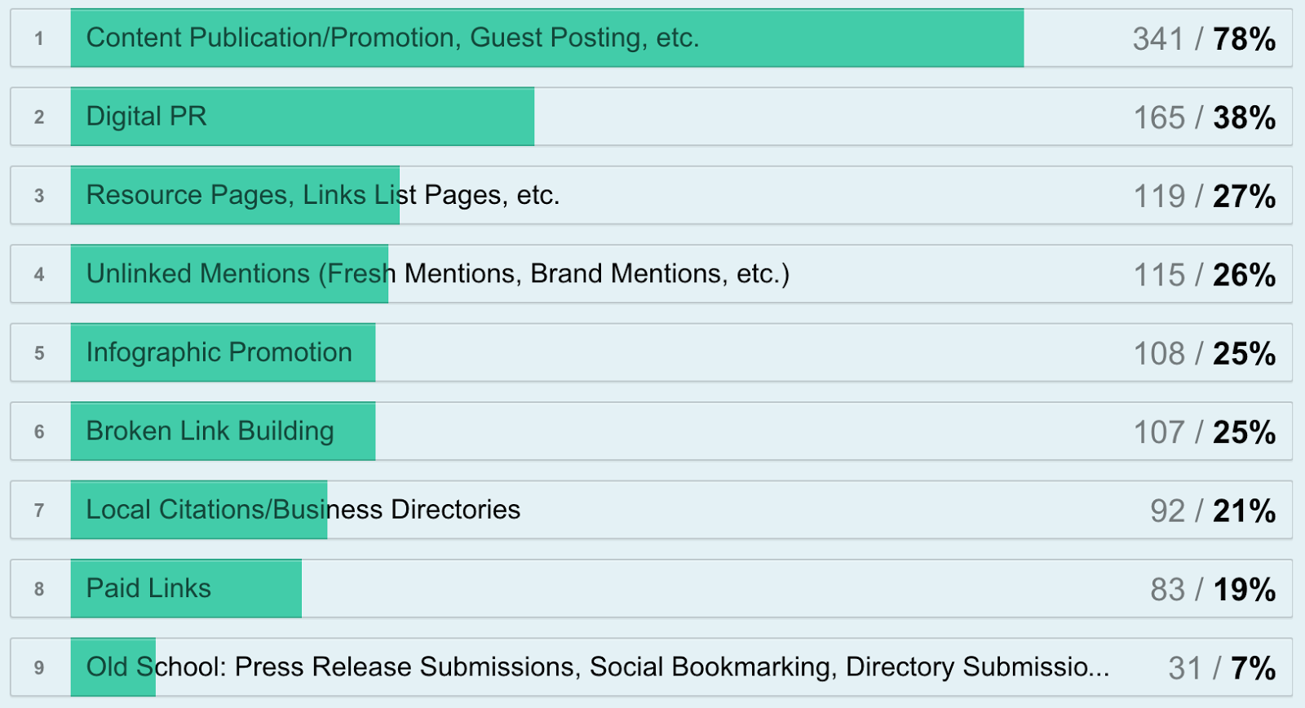Click the 119 / 27% result value
This screenshot has height=708, width=1305.
click(1205, 197)
